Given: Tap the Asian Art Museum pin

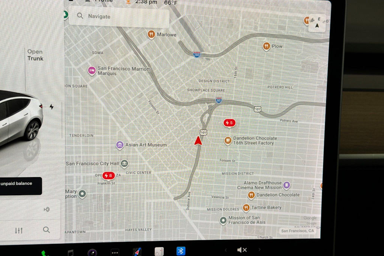Looking at the screenshot, I should click(120, 145).
